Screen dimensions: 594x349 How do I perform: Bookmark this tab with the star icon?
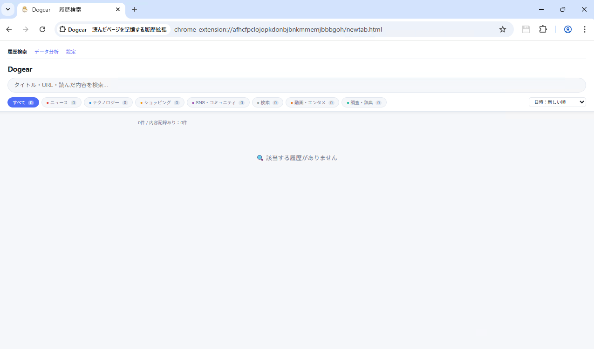click(x=503, y=29)
